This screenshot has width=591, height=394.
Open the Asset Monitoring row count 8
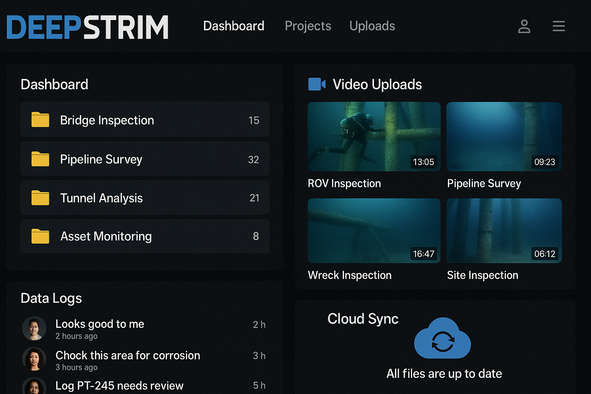[256, 236]
